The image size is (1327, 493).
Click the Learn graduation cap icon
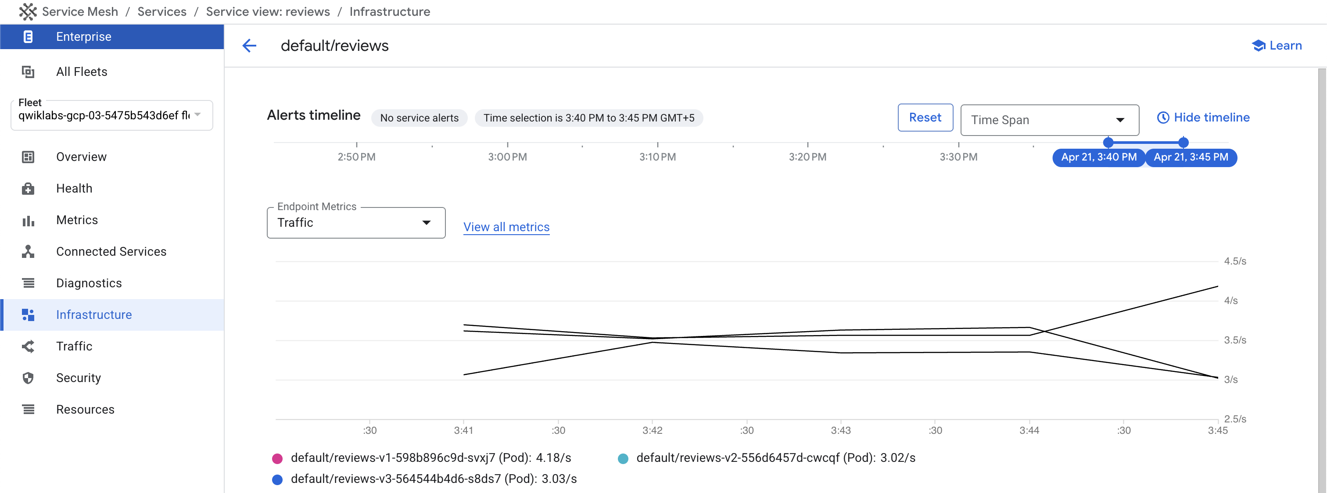[x=1259, y=46]
